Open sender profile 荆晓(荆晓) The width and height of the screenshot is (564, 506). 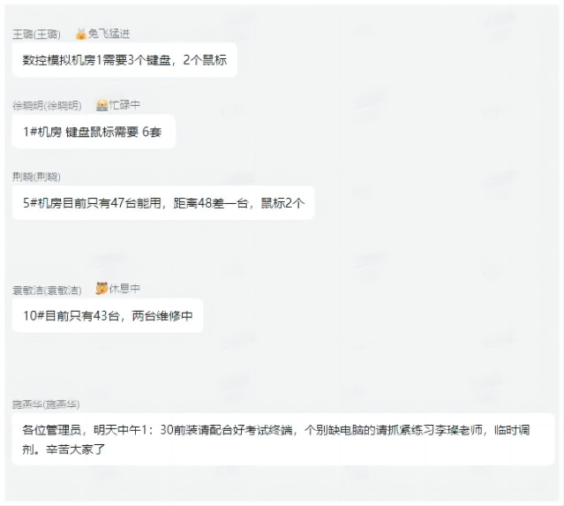pos(36,177)
